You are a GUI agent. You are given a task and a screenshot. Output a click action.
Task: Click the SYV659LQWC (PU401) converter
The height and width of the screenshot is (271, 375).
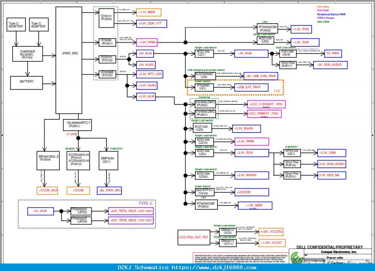coord(205,114)
